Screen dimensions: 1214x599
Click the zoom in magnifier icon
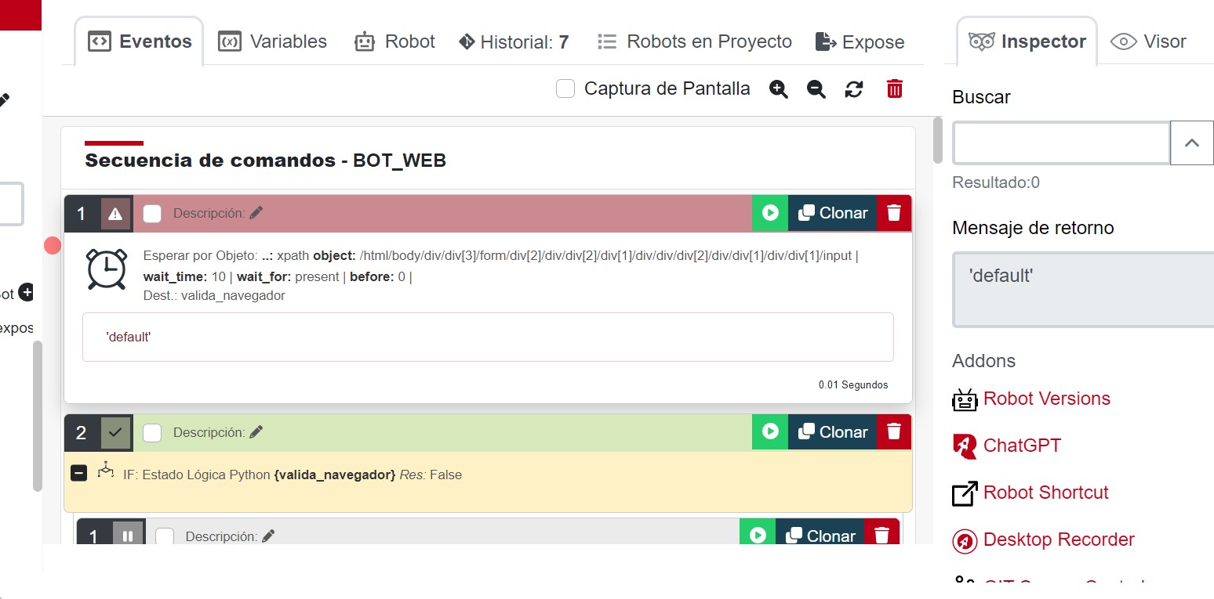tap(778, 89)
